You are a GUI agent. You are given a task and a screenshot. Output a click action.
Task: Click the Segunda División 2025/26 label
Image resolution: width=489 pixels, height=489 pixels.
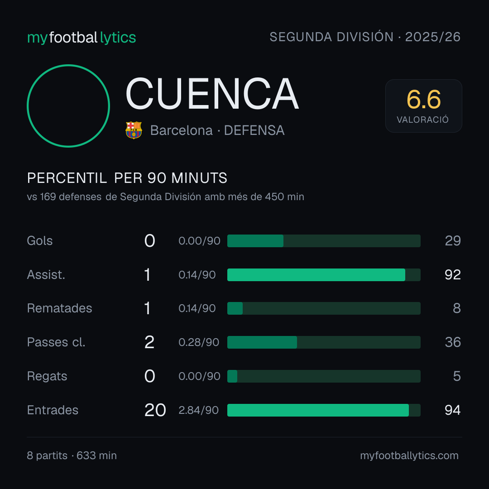365,37
